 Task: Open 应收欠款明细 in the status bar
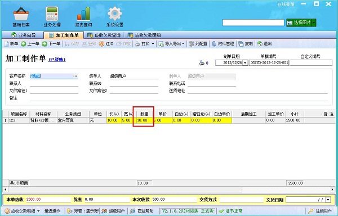(x=20, y=211)
